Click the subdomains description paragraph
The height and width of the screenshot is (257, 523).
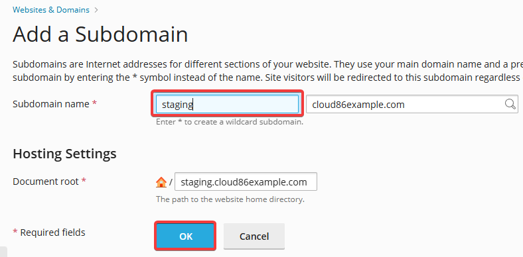(268, 71)
